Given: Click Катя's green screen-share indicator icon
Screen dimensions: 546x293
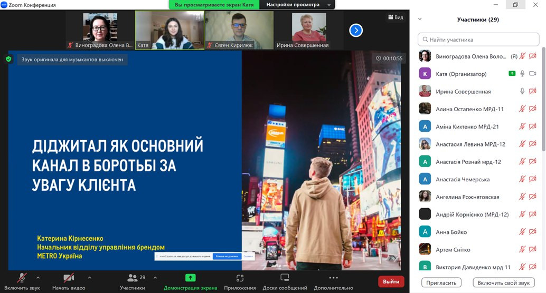Looking at the screenshot, I should 512,73.
